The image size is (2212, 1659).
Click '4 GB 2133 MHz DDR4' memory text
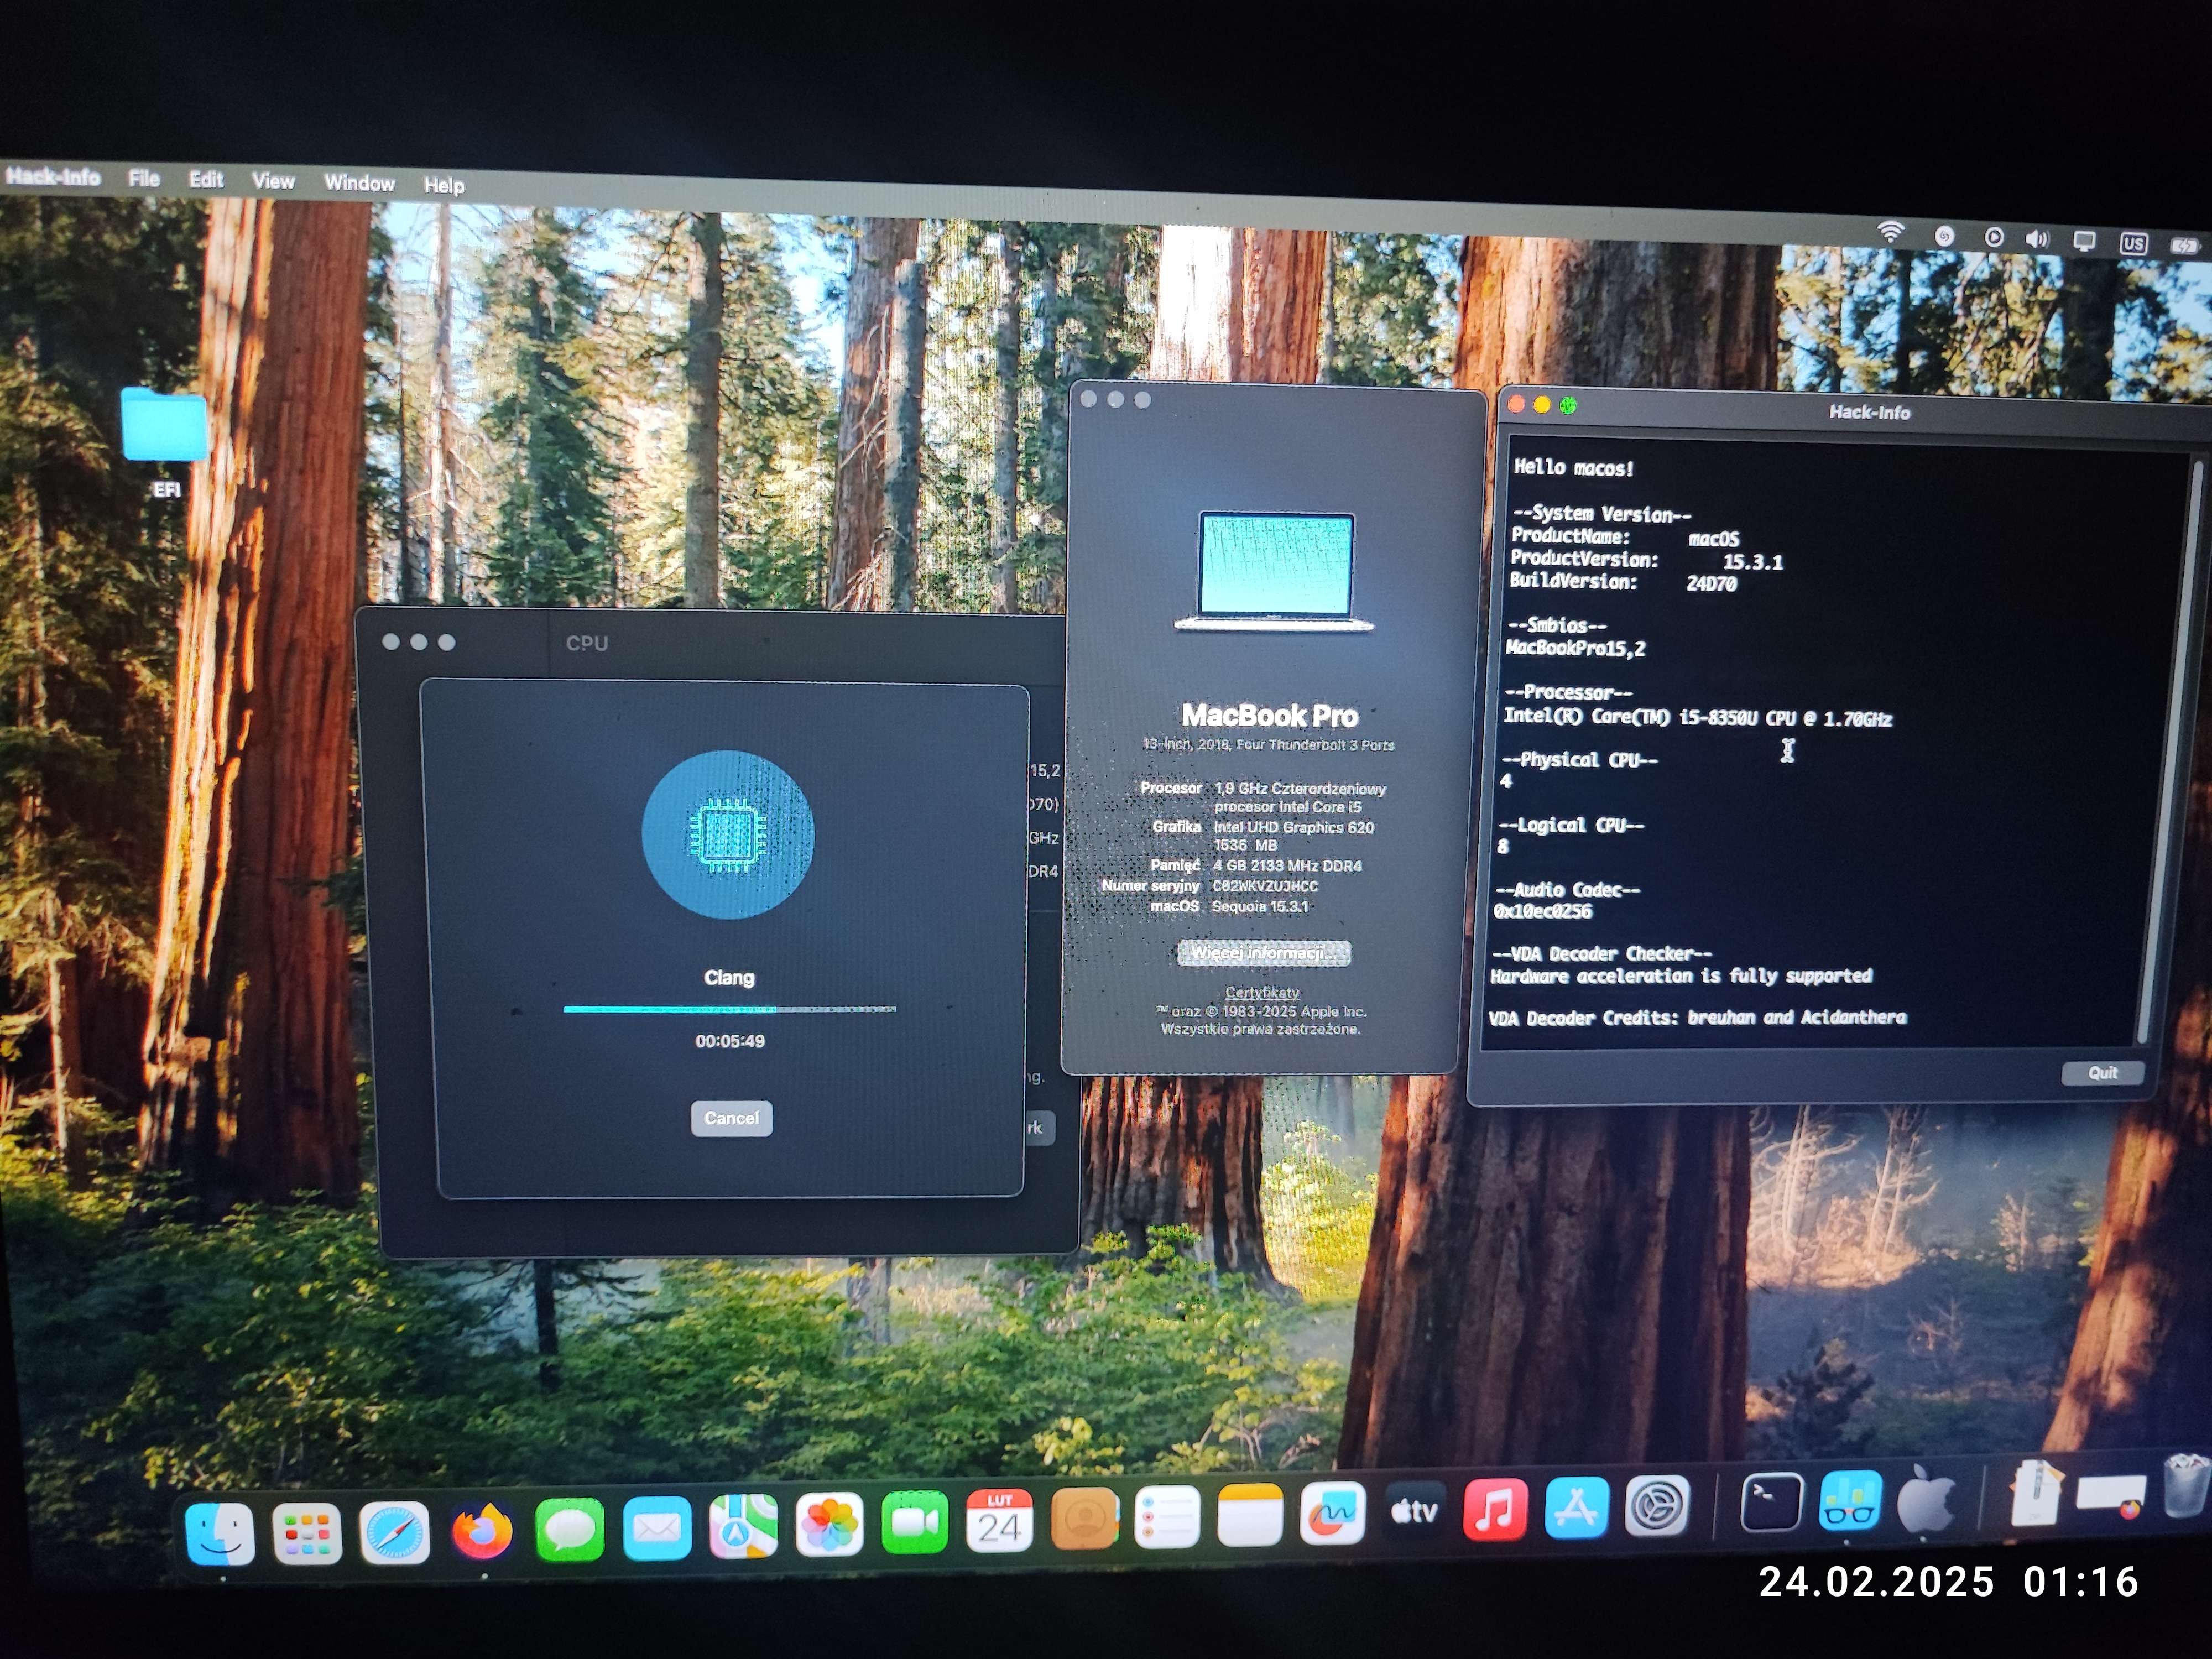click(x=1287, y=866)
